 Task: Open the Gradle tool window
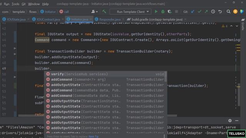243,24
